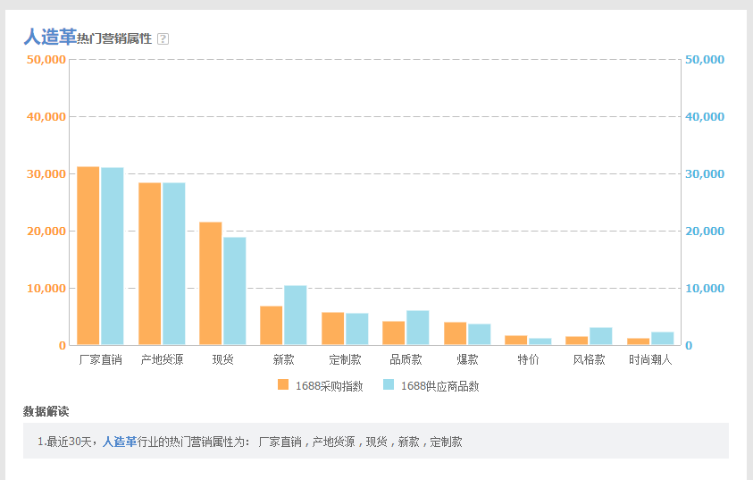Select the blue bar for 时尚潮人
This screenshot has width=753, height=480.
pos(662,339)
